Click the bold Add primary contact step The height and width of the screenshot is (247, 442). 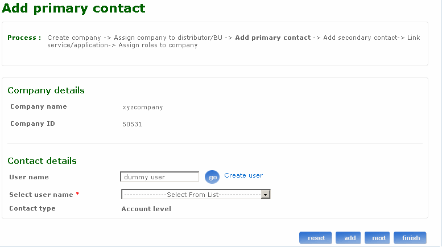tap(272, 38)
